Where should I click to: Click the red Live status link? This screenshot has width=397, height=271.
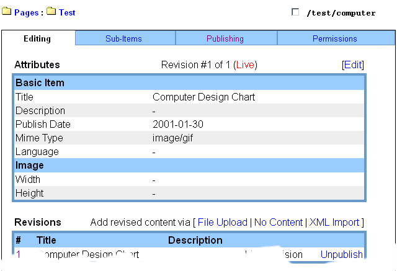245,64
